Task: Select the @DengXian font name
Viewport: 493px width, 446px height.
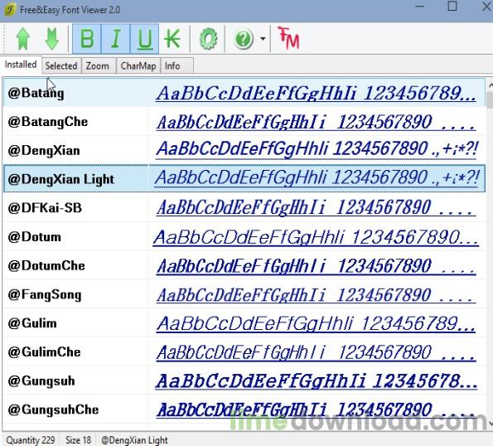Action: tap(44, 151)
